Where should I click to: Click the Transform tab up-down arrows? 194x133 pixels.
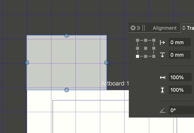184,28
